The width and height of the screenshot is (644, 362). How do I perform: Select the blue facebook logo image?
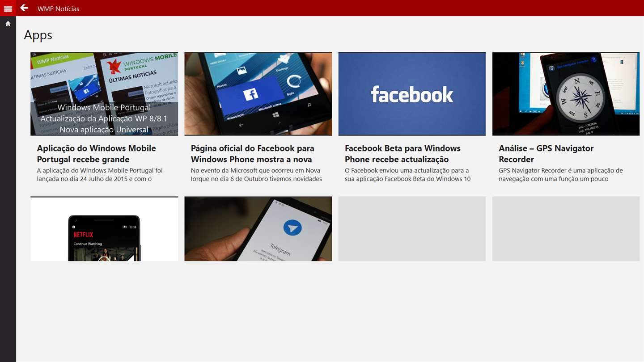click(412, 94)
